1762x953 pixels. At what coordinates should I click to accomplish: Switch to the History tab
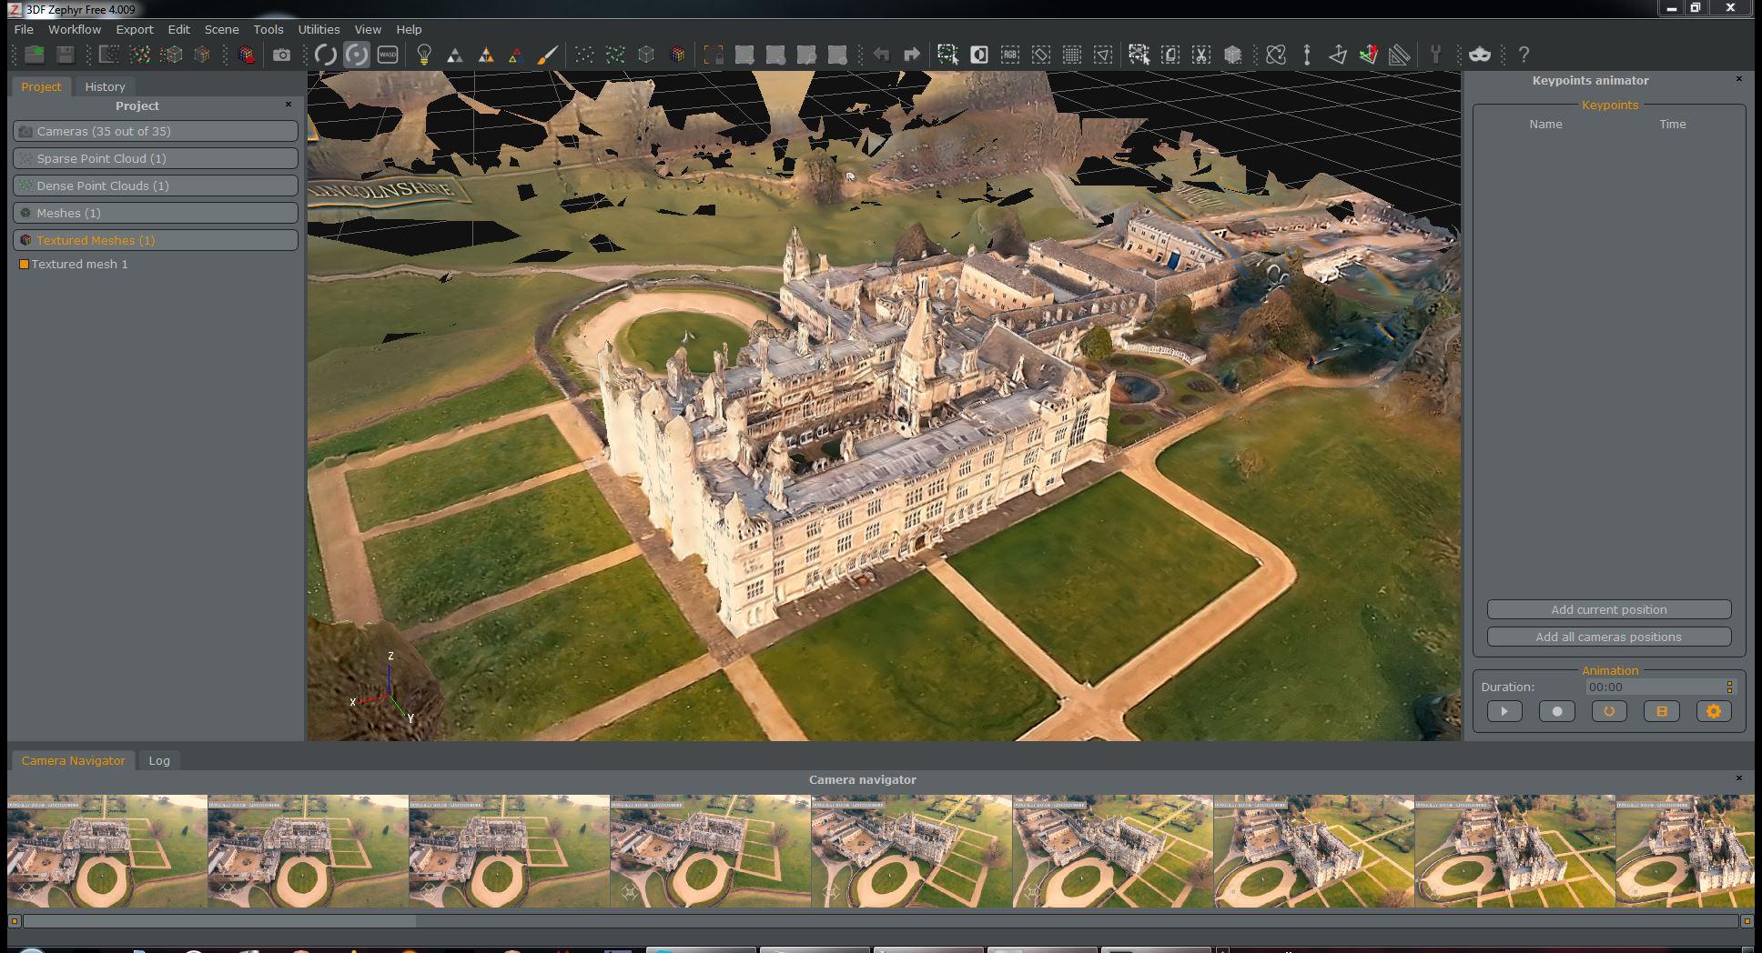105,86
